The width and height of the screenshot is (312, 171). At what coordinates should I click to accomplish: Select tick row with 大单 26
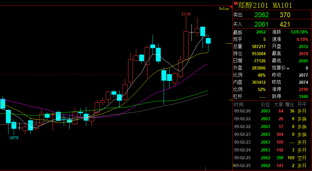coord(271,119)
